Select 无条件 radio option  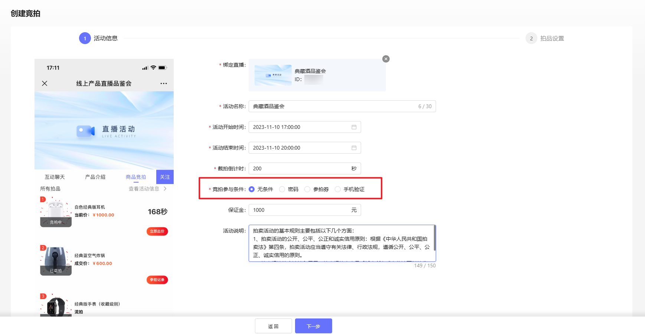(252, 189)
